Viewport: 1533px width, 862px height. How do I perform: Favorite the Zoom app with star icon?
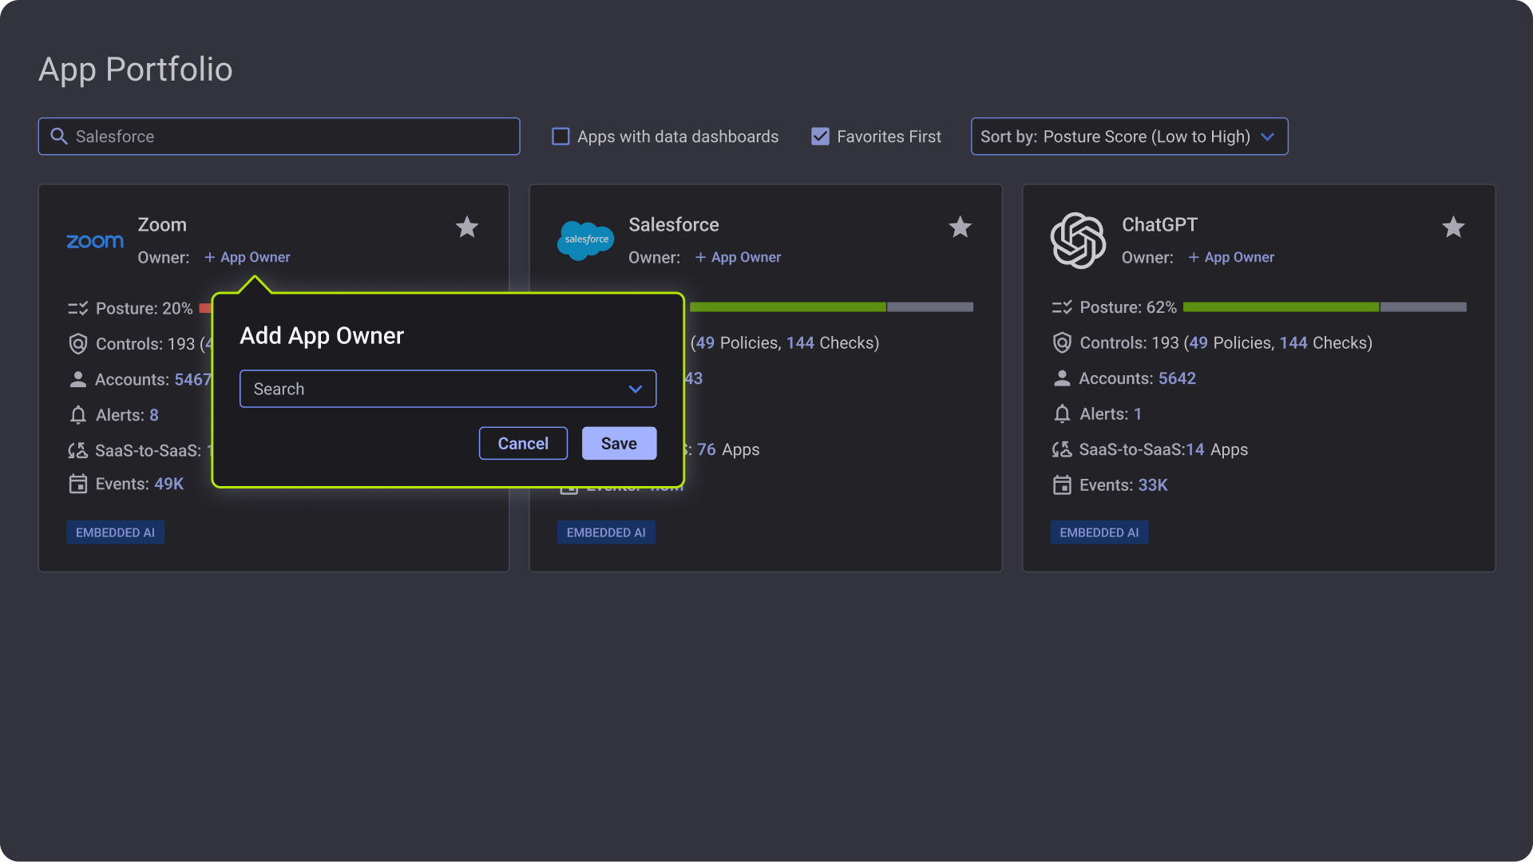pyautogui.click(x=467, y=227)
